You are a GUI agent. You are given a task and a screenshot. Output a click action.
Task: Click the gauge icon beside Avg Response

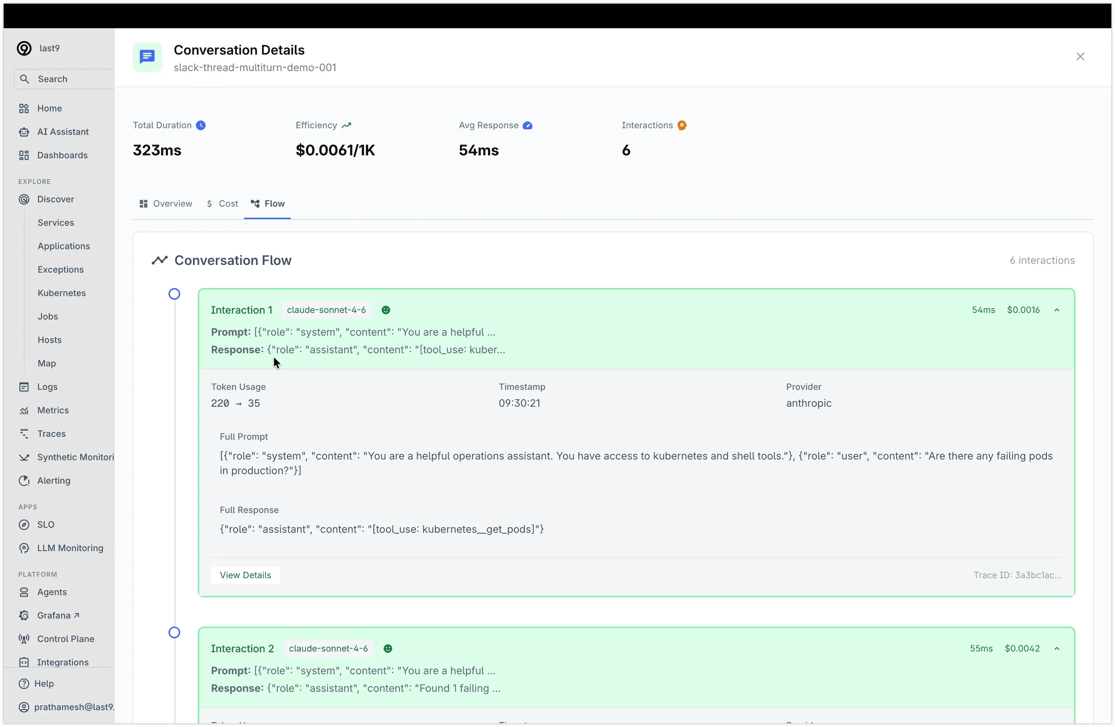tap(527, 126)
